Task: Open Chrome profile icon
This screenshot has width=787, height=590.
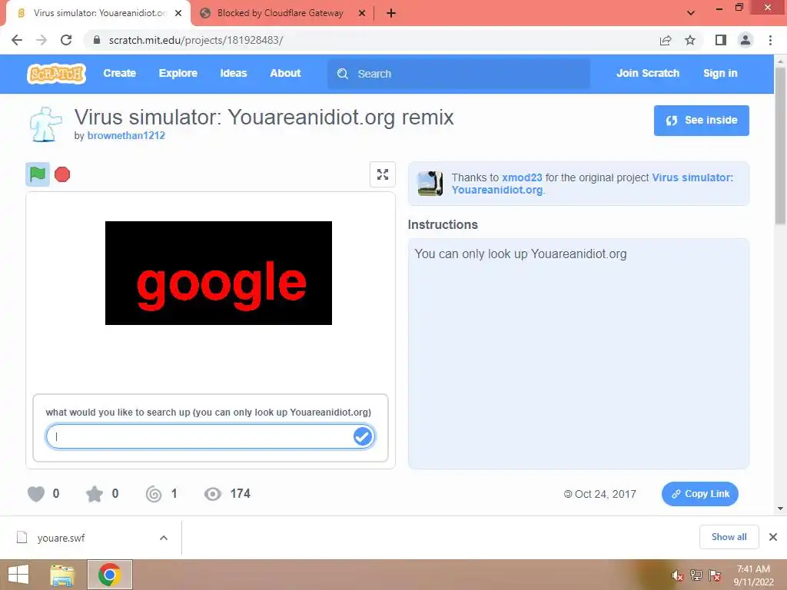Action: pos(745,40)
